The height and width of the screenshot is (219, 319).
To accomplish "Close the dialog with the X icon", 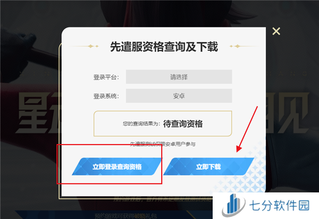I will 276,31.
